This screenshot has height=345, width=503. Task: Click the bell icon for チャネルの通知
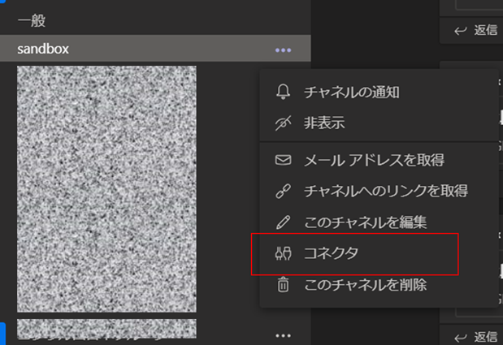284,93
